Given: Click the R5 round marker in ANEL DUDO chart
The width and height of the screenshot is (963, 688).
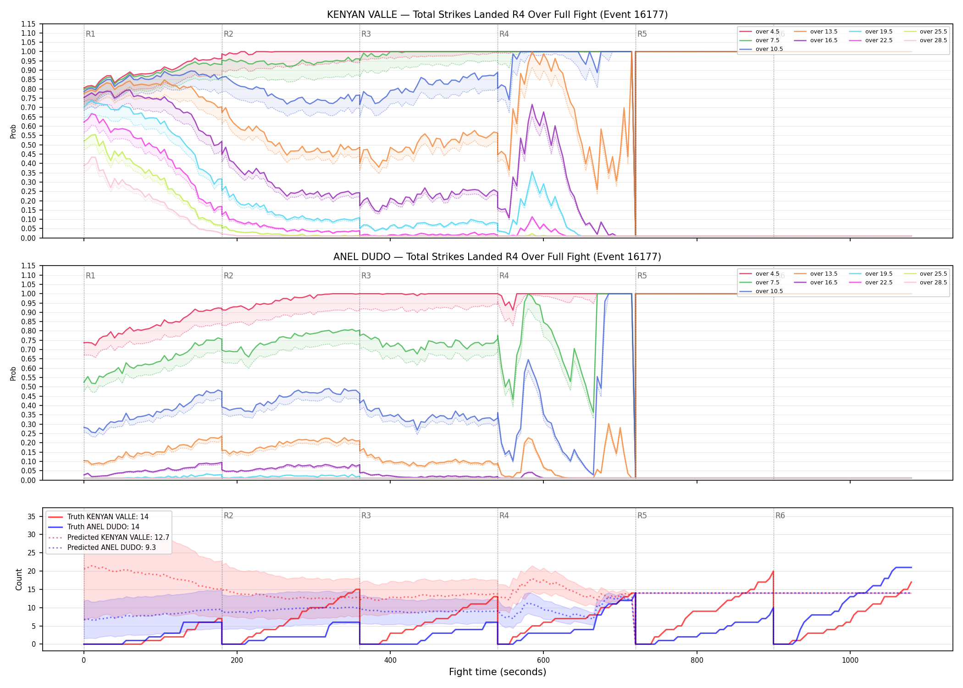Looking at the screenshot, I should coord(642,276).
